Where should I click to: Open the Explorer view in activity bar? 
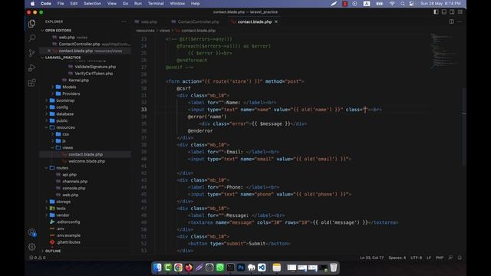[x=31, y=24]
